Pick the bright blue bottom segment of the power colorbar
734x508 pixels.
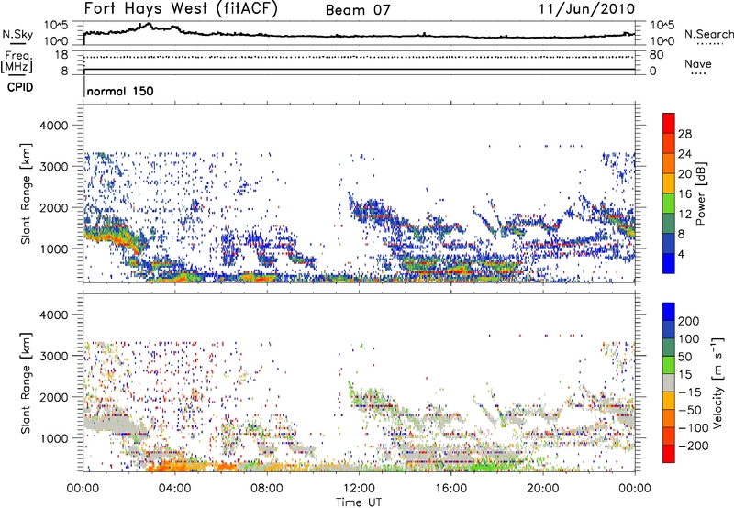(x=669, y=263)
